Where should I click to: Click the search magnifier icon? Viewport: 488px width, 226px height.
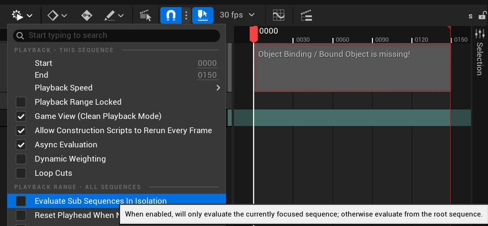20,36
